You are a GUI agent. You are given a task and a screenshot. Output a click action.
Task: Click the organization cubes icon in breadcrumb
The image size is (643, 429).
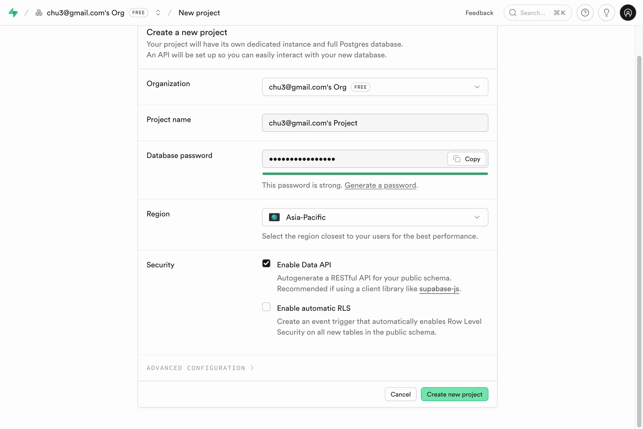click(39, 13)
